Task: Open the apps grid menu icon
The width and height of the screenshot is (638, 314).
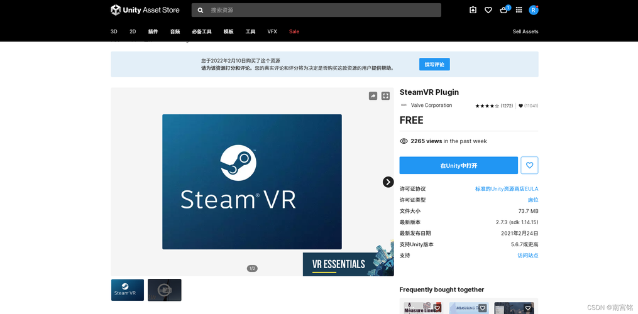Action: 519,10
